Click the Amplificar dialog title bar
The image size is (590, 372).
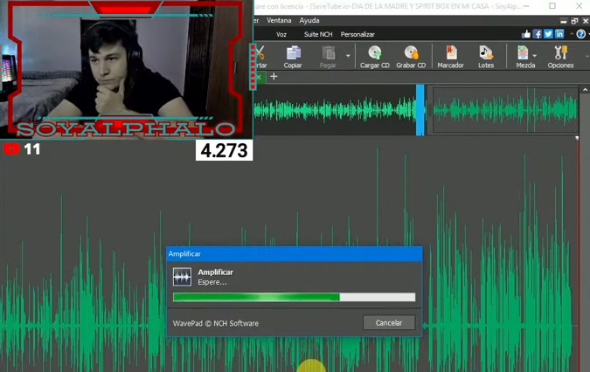coord(295,254)
